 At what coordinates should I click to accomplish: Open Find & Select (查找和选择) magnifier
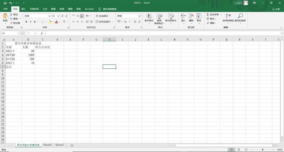point(240,17)
